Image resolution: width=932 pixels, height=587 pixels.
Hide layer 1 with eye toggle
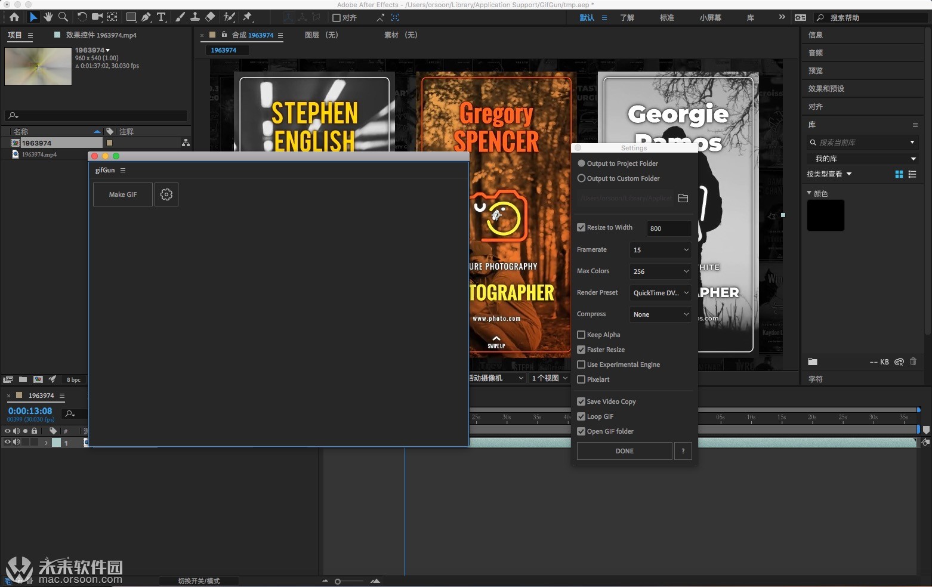coord(8,442)
